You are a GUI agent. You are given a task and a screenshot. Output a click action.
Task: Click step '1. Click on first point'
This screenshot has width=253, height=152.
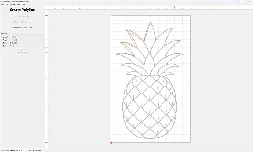pyautogui.click(x=22, y=17)
